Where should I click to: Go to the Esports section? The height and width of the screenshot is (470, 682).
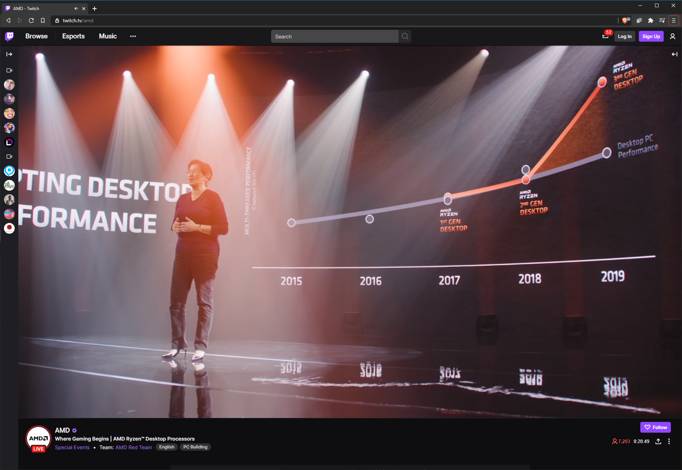tap(73, 36)
